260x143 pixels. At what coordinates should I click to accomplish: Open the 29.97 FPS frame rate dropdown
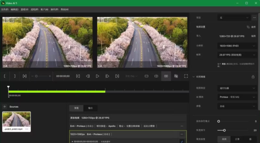tap(237, 55)
